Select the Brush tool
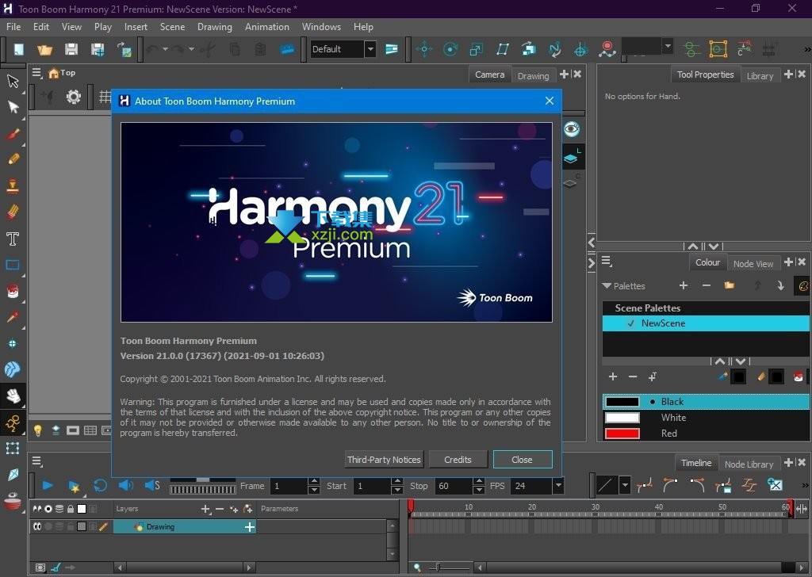 point(13,134)
